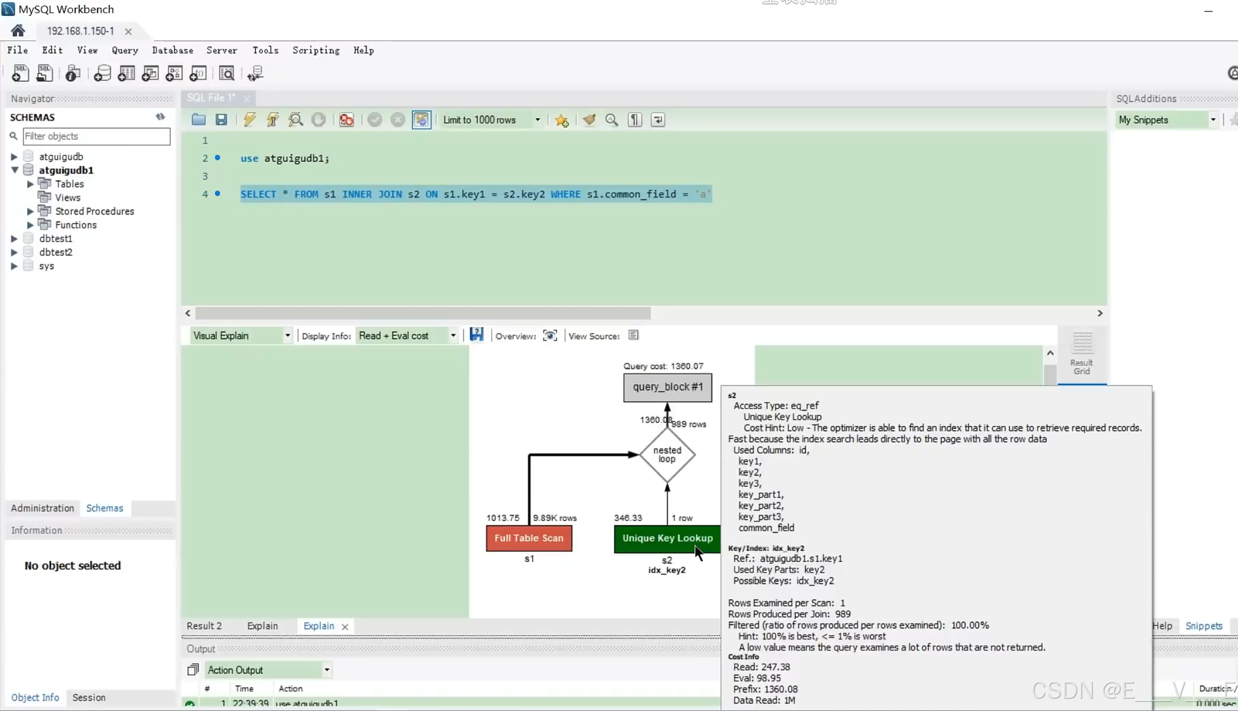The width and height of the screenshot is (1238, 711).
Task: Open the Visual Explain view dropdown
Action: (x=288, y=336)
